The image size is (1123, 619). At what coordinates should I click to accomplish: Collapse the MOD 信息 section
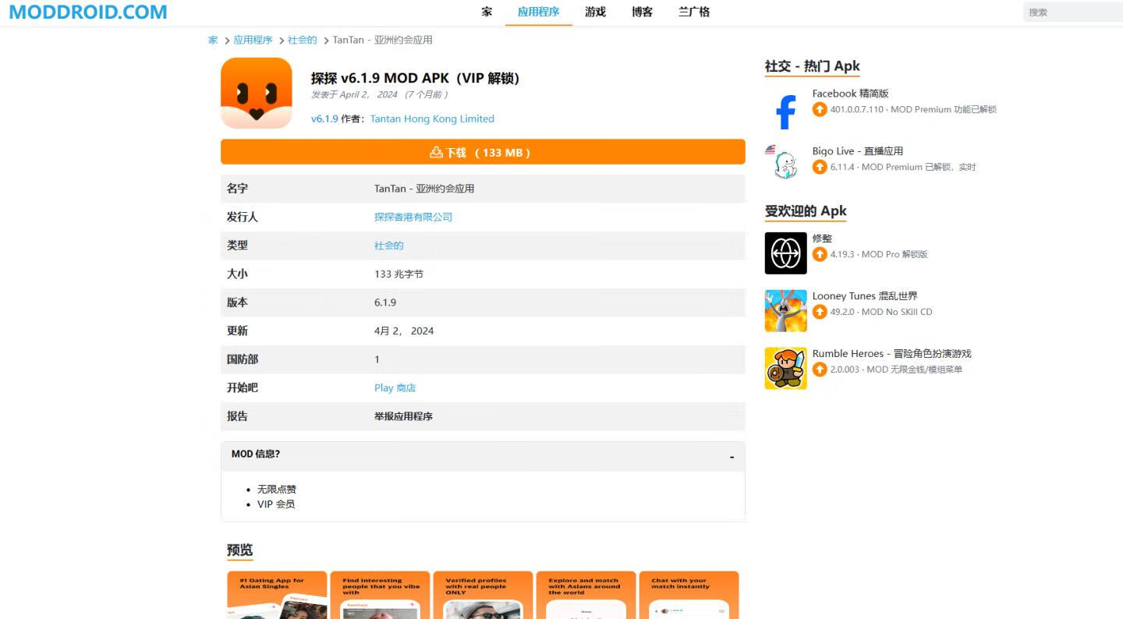pos(731,457)
